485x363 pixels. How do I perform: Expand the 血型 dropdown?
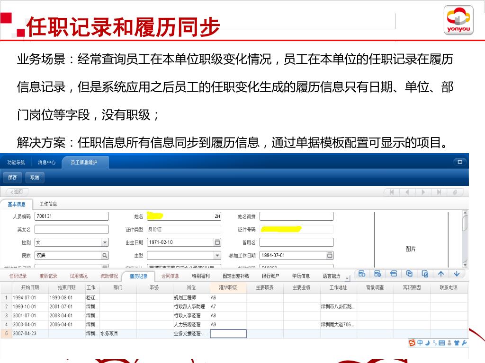click(x=217, y=255)
